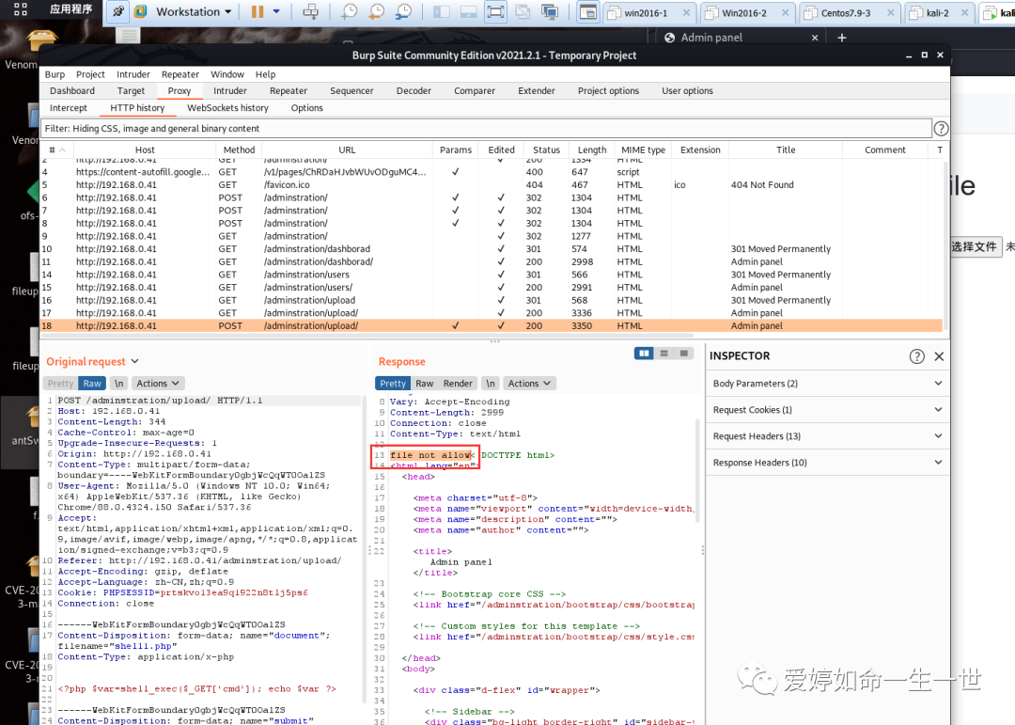
Task: Go to the Target tab
Action: tap(131, 90)
